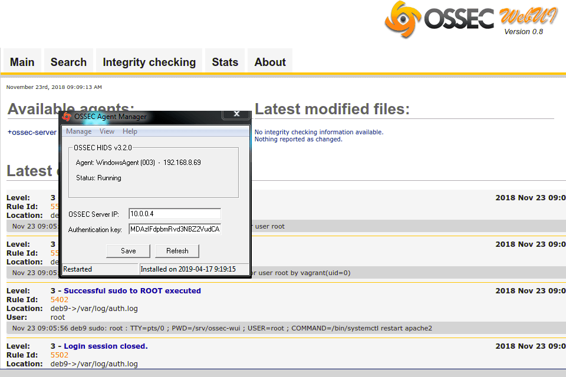The width and height of the screenshot is (566, 377).
Task: Click the OSSEC Agent Manager title bar icon
Action: tap(67, 117)
